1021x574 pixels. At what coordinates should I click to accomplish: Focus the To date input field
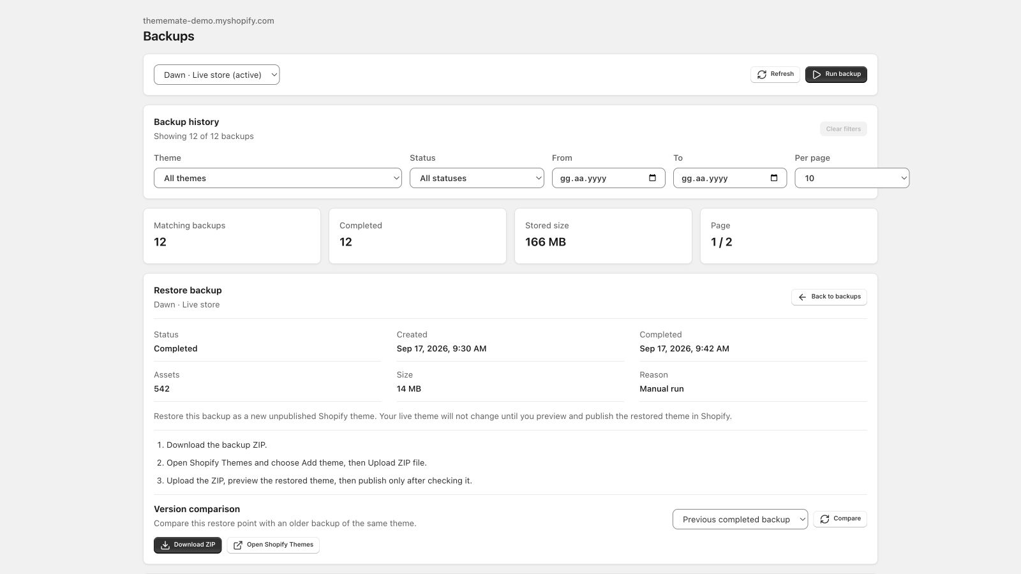tap(729, 178)
